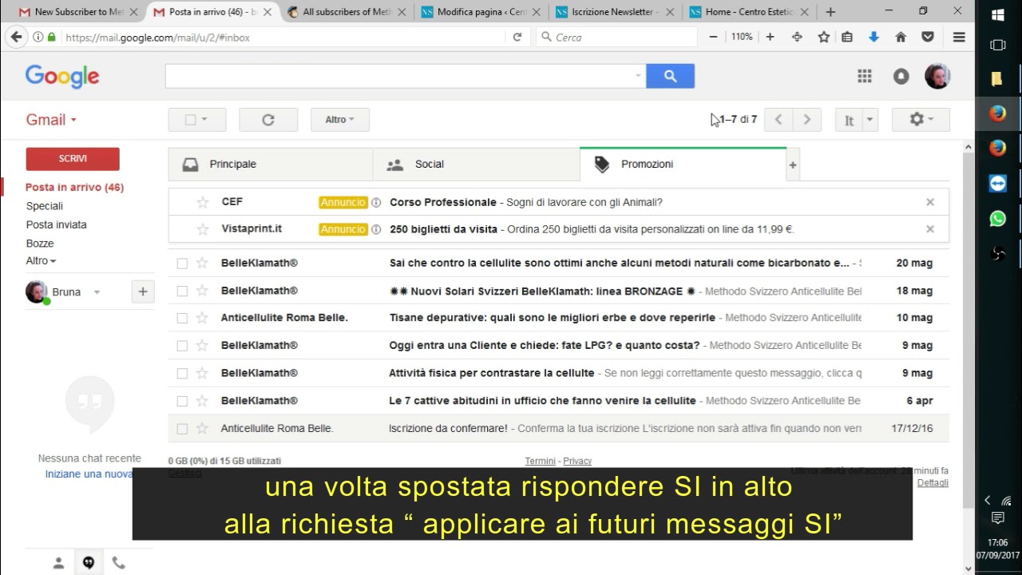Open Firefox downloads arrow

pos(873,37)
